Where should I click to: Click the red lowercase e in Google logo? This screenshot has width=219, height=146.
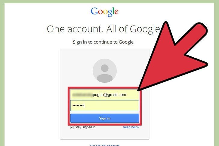[116, 12]
